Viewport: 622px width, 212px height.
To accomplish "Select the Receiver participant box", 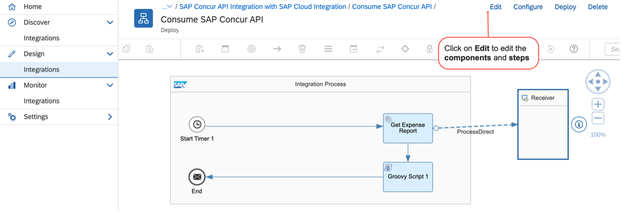I will (543, 124).
